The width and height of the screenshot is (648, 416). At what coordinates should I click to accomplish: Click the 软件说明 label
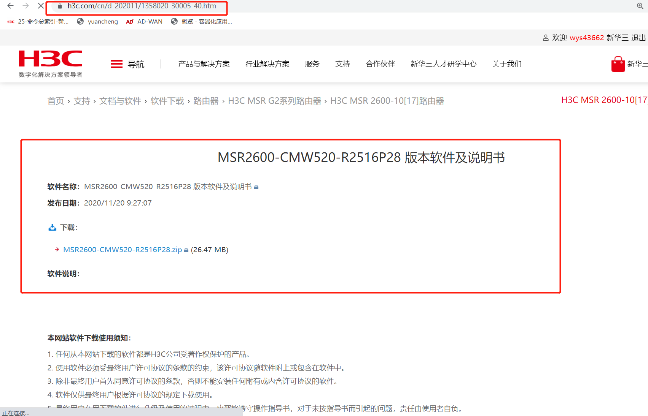[63, 274]
